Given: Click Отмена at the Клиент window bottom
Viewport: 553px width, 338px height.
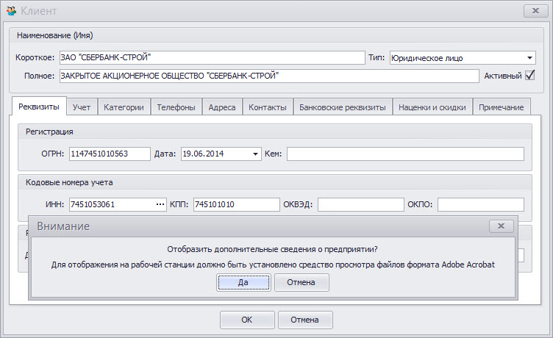Looking at the screenshot, I should point(305,320).
